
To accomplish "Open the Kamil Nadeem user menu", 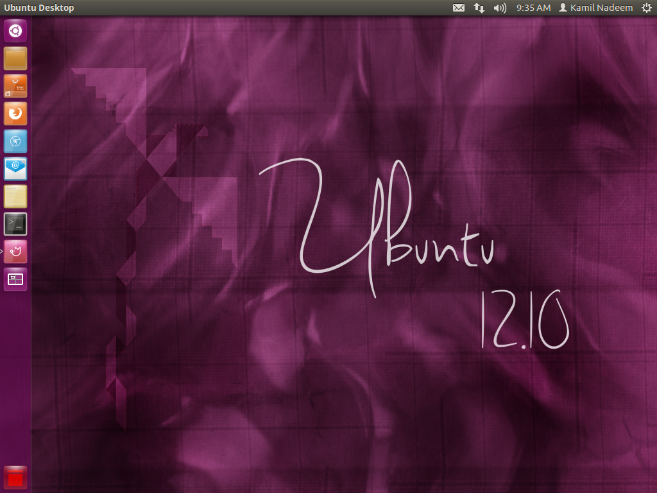I will [x=596, y=8].
